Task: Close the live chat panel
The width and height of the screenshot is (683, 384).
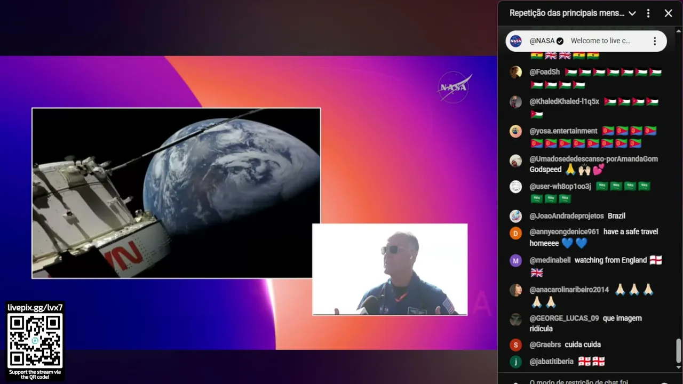Action: pos(668,13)
